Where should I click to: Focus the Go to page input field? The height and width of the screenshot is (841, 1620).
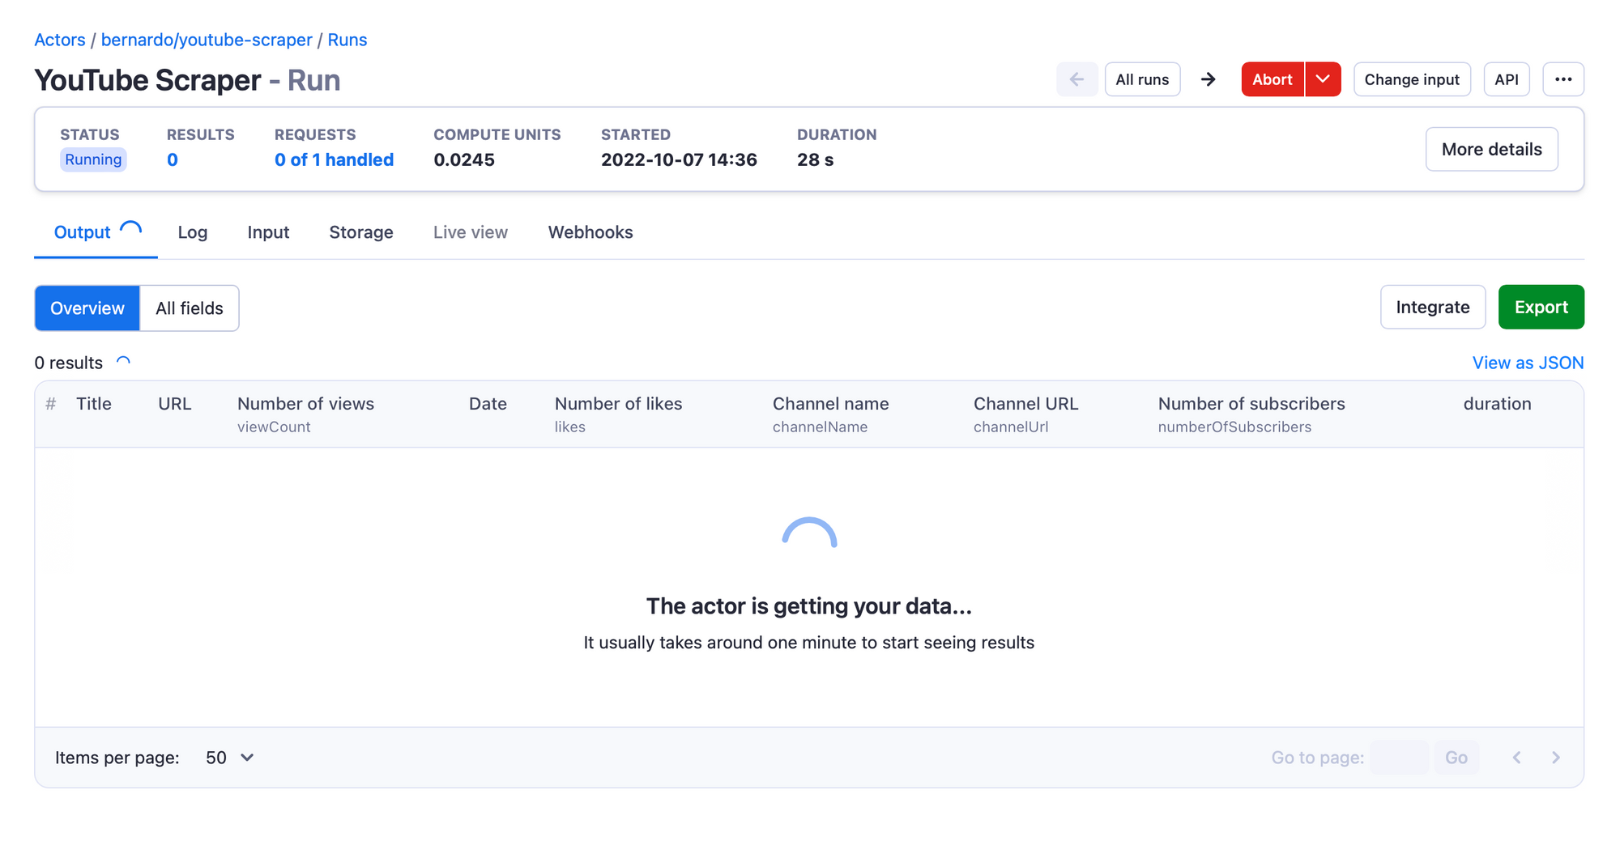[1399, 758]
